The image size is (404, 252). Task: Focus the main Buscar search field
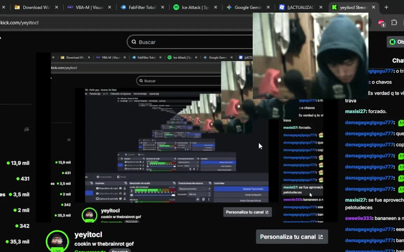pyautogui.click(x=190, y=42)
